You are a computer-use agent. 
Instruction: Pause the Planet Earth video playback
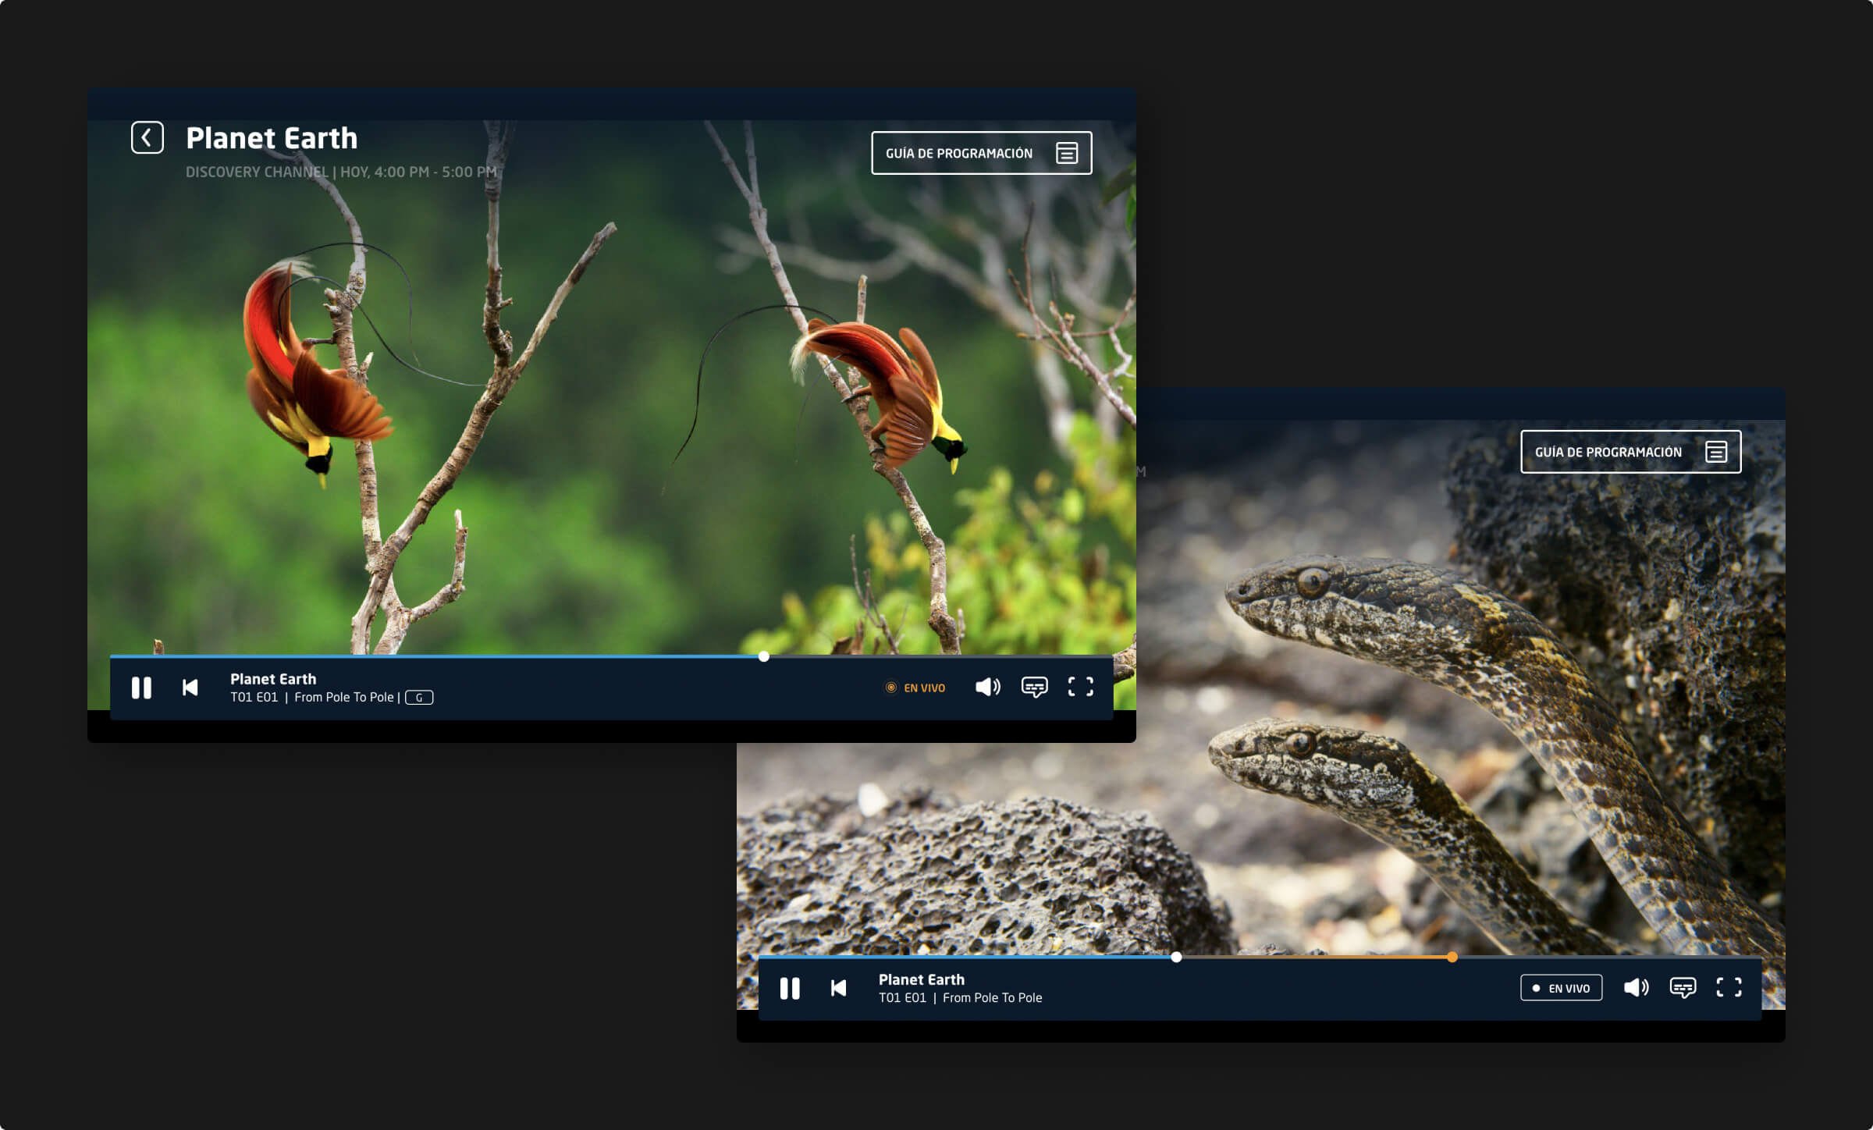pos(141,688)
